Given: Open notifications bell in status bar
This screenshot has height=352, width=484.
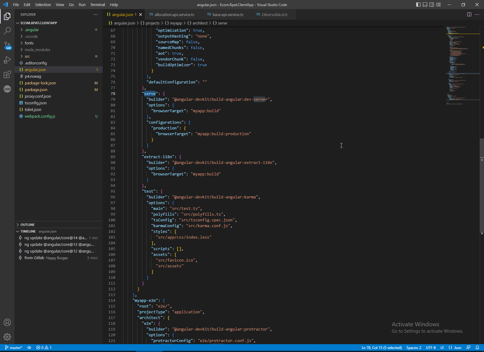Looking at the screenshot, I should click(477, 348).
